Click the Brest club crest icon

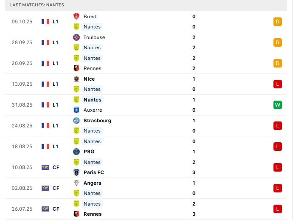point(76,17)
